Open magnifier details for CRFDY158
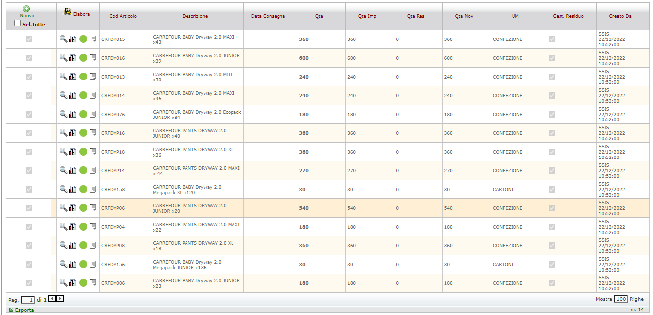Screen dimensions: 653x315 click(x=63, y=189)
